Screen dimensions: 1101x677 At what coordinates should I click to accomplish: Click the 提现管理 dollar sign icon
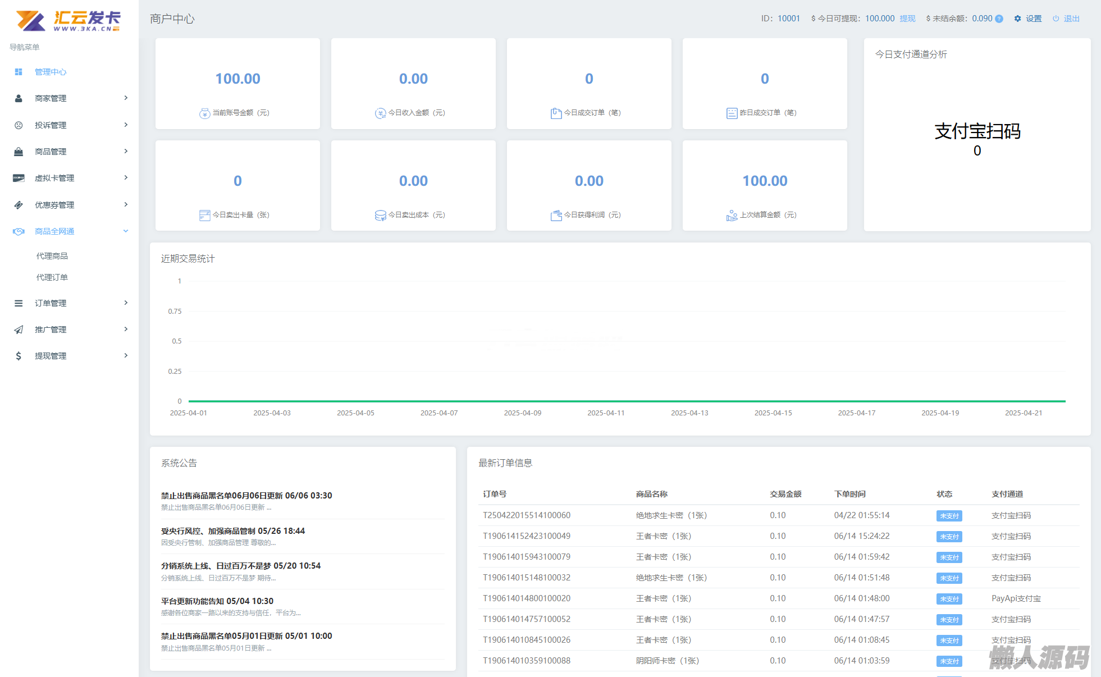click(19, 356)
